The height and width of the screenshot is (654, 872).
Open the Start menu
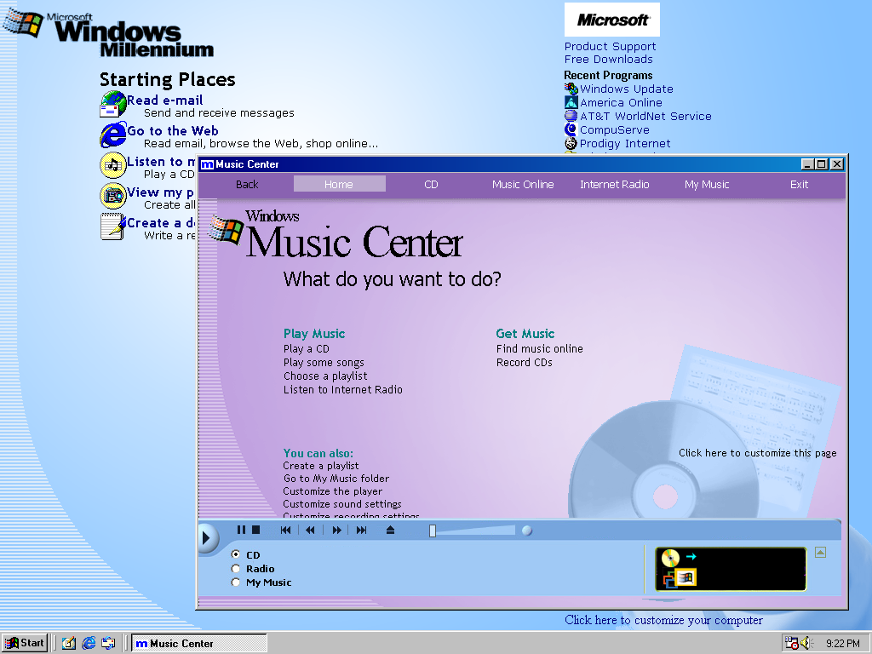tap(25, 644)
